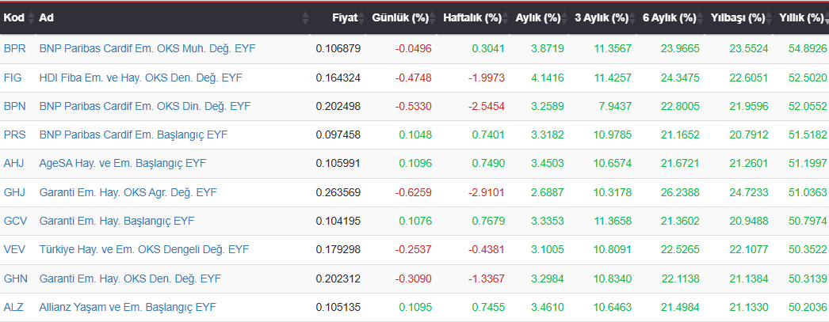Open the GHN fund code link
Viewport: 829px width, 322px height.
pyautogui.click(x=15, y=278)
